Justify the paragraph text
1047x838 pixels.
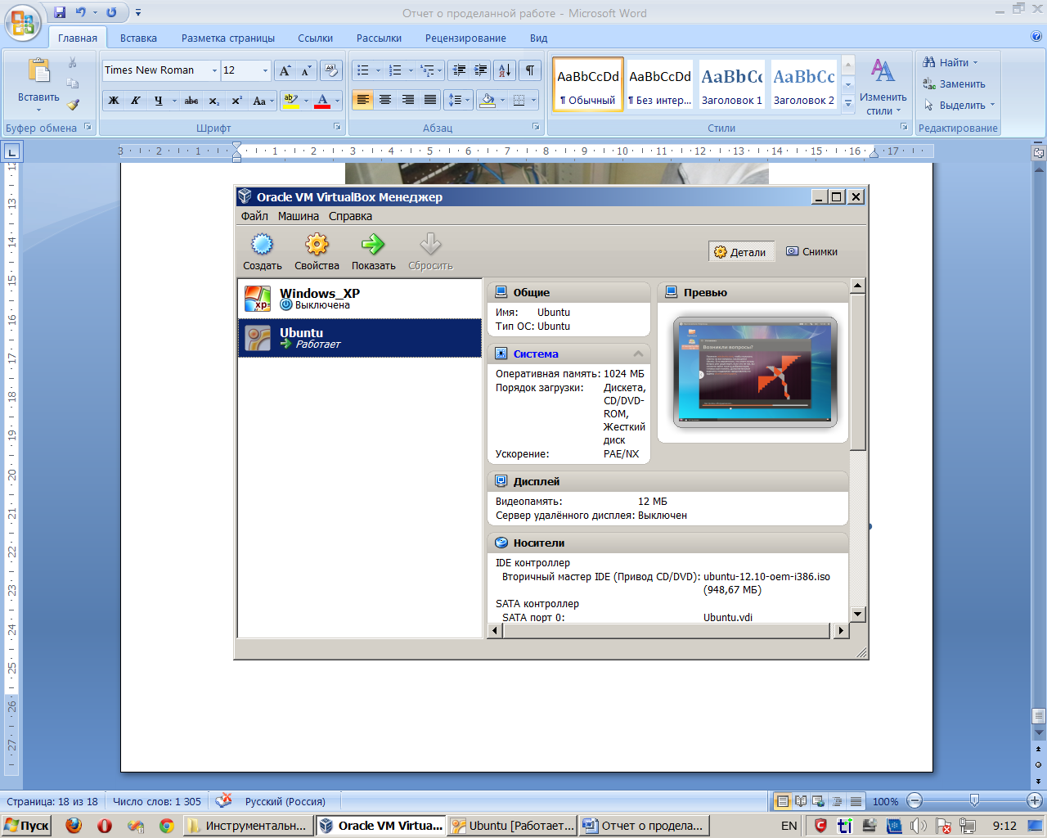coord(430,100)
